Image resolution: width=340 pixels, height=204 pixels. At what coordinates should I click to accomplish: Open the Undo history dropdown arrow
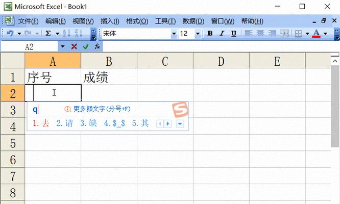(x=19, y=34)
